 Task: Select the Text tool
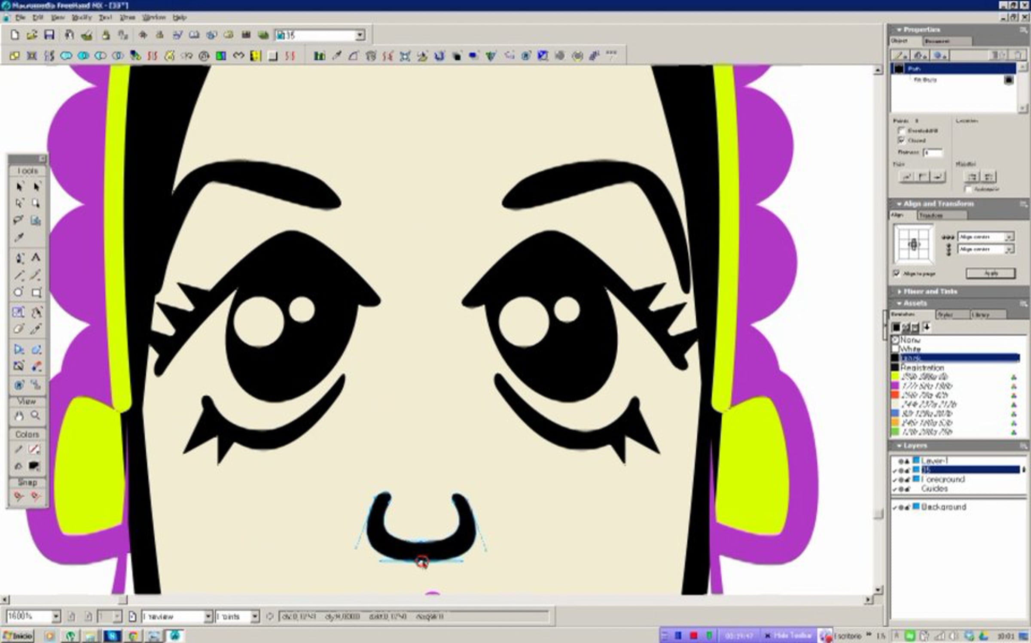36,258
